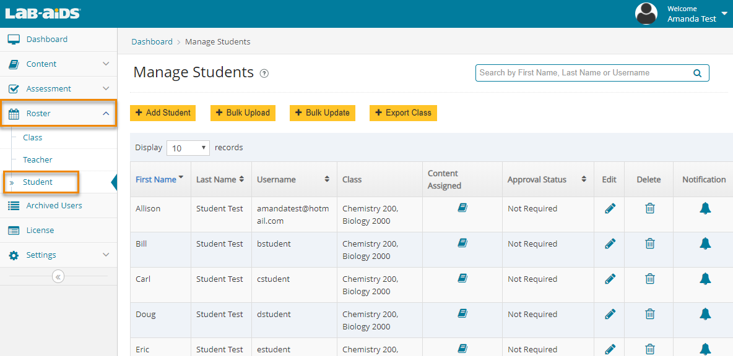Click the edit pencil icon for Carl
Screen dimensions: 733x356
tap(610, 279)
